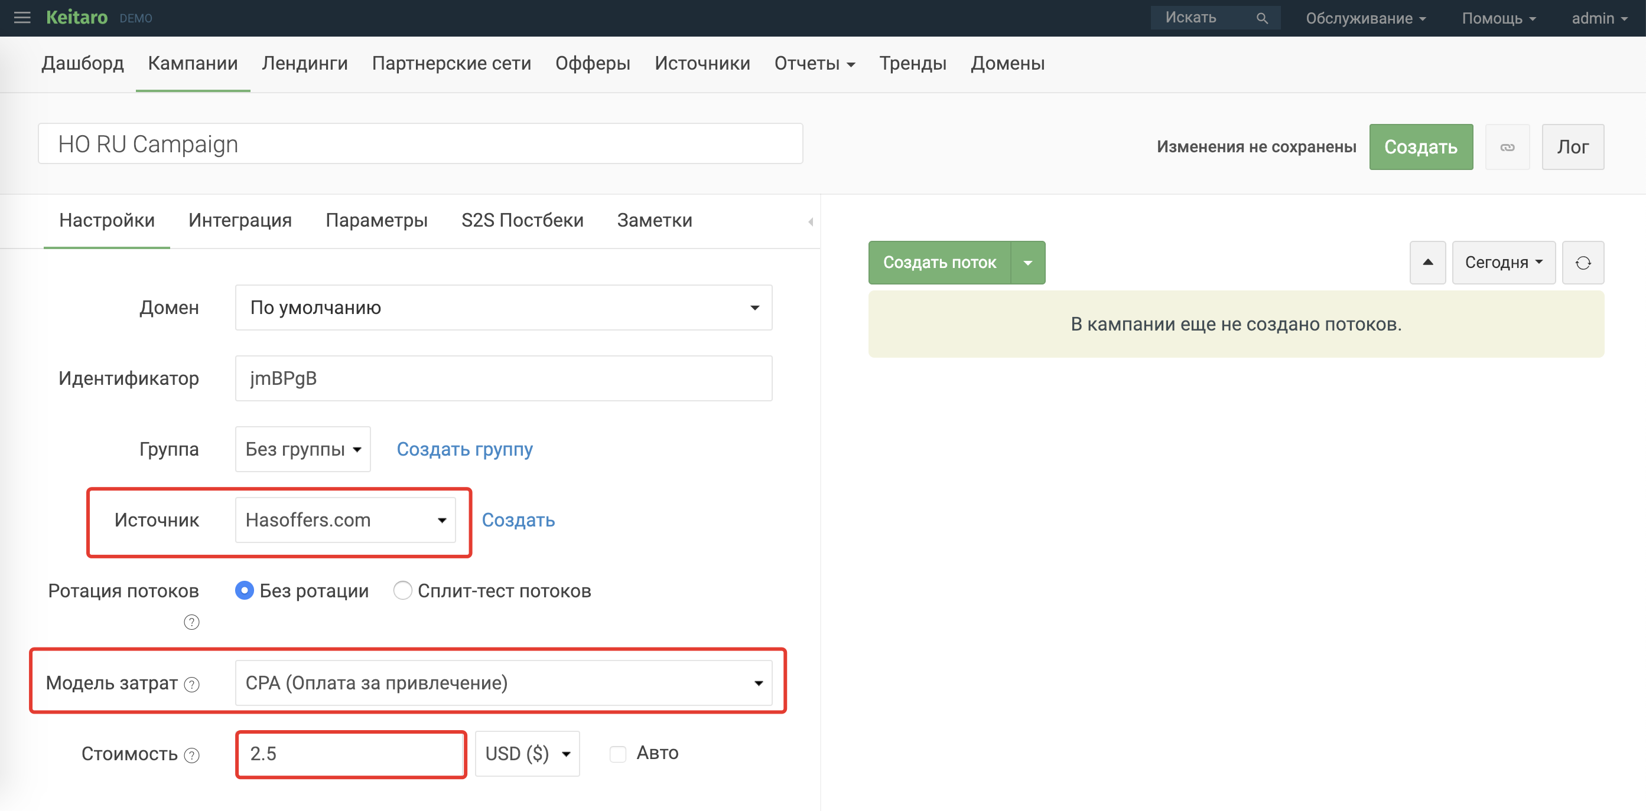Open the hamburger sidebar menu
This screenshot has height=811, width=1646.
click(x=22, y=18)
